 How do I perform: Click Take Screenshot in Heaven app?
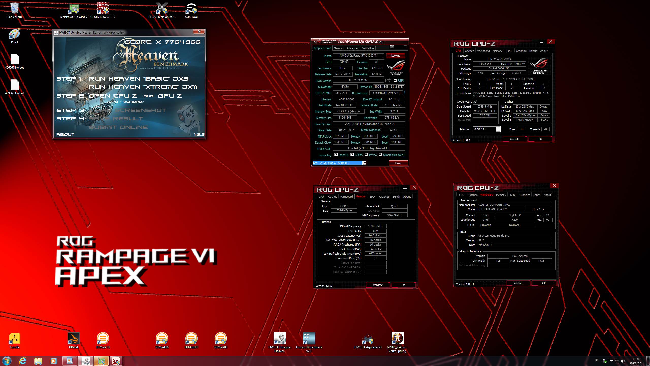tap(127, 110)
